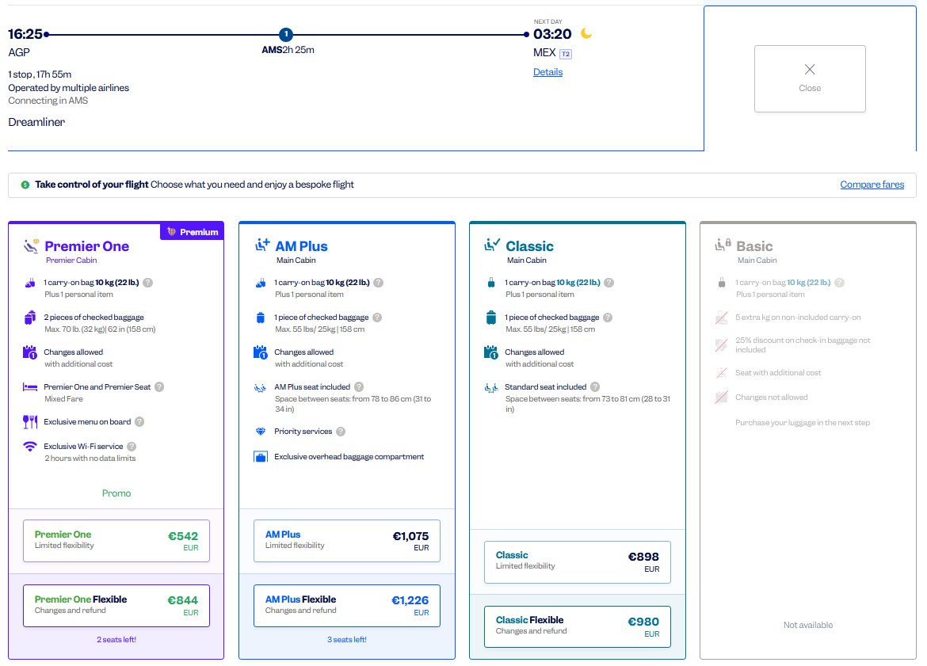Click help icon next to AM Plus seat included
Screen dimensions: 927x666
[x=359, y=387]
